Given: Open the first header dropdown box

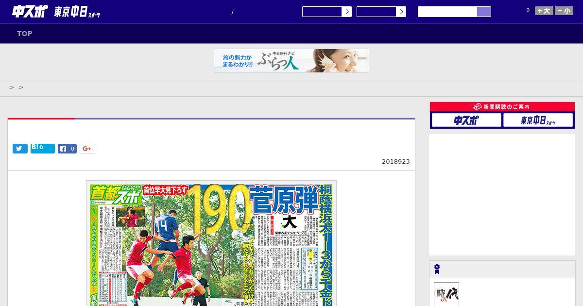Looking at the screenshot, I should pyautogui.click(x=327, y=12).
